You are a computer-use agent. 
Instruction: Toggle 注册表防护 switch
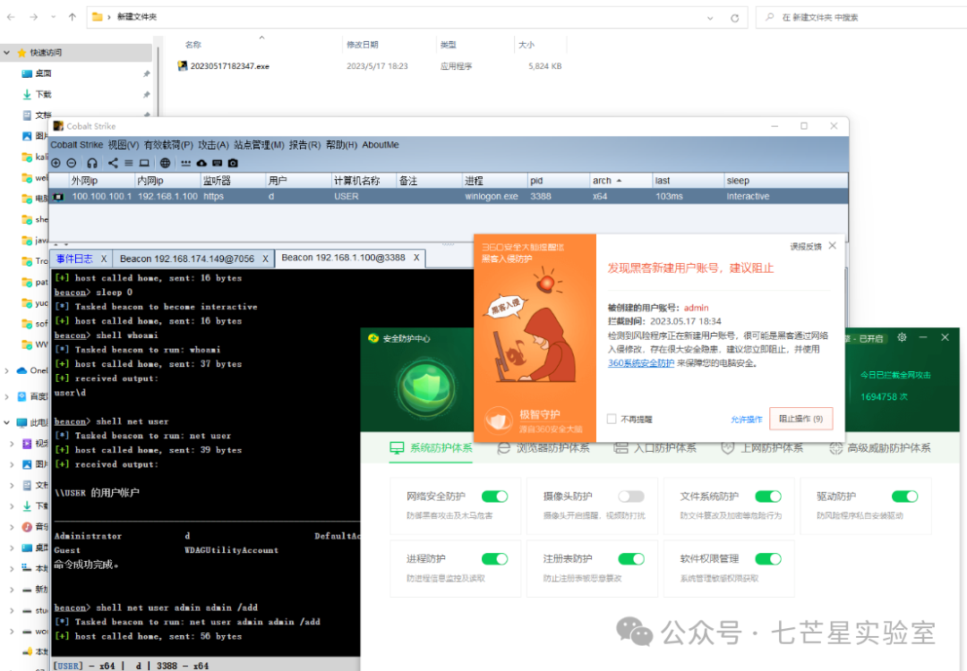pos(631,559)
